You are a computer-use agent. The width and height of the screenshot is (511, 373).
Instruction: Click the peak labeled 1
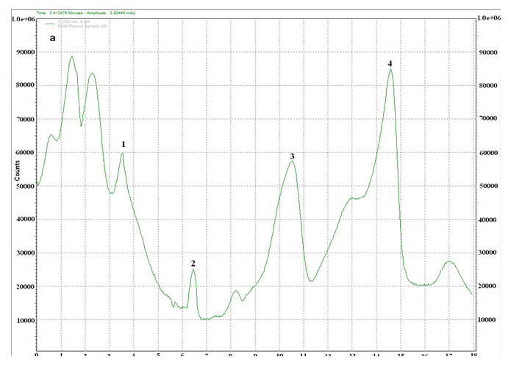[x=124, y=145]
